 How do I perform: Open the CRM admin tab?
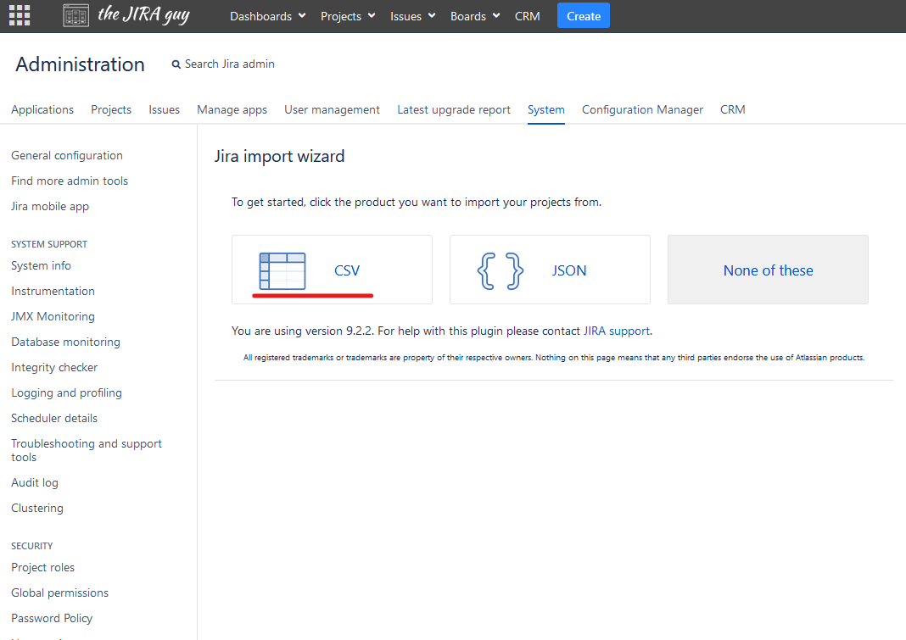732,109
